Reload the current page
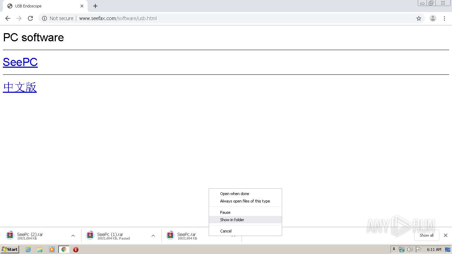Image resolution: width=452 pixels, height=254 pixels. 30,18
